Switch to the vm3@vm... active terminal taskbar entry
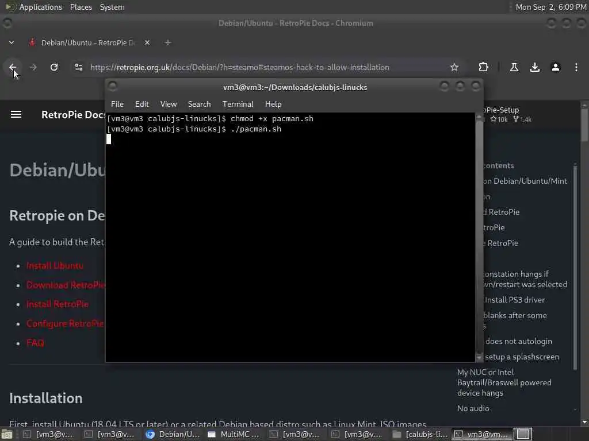The image size is (589, 441). coord(482,434)
